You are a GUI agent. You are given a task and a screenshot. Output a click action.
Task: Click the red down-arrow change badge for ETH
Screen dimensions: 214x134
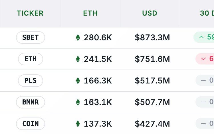(205, 59)
